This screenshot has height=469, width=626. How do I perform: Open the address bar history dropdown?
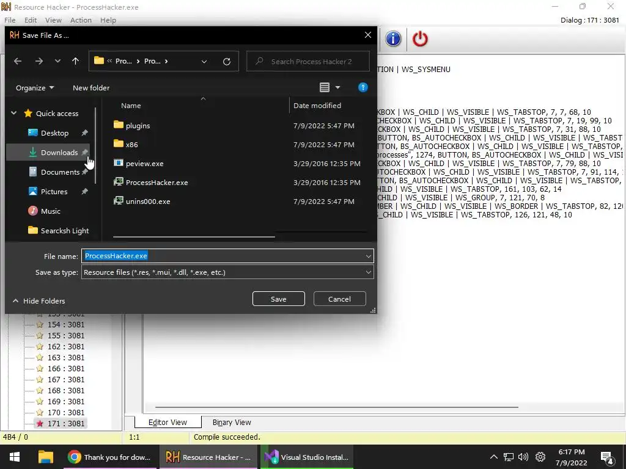(x=204, y=62)
